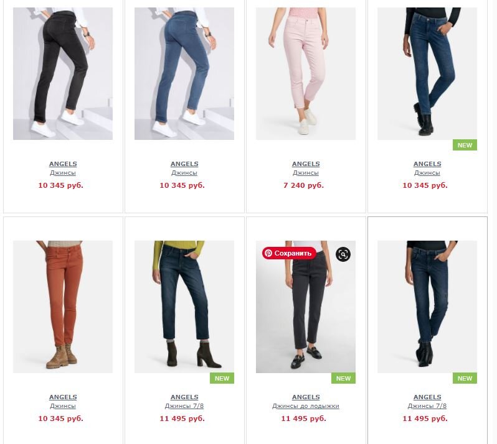Click 11 495 руб. under ankle-length jeans
The width and height of the screenshot is (497, 444).
303,419
